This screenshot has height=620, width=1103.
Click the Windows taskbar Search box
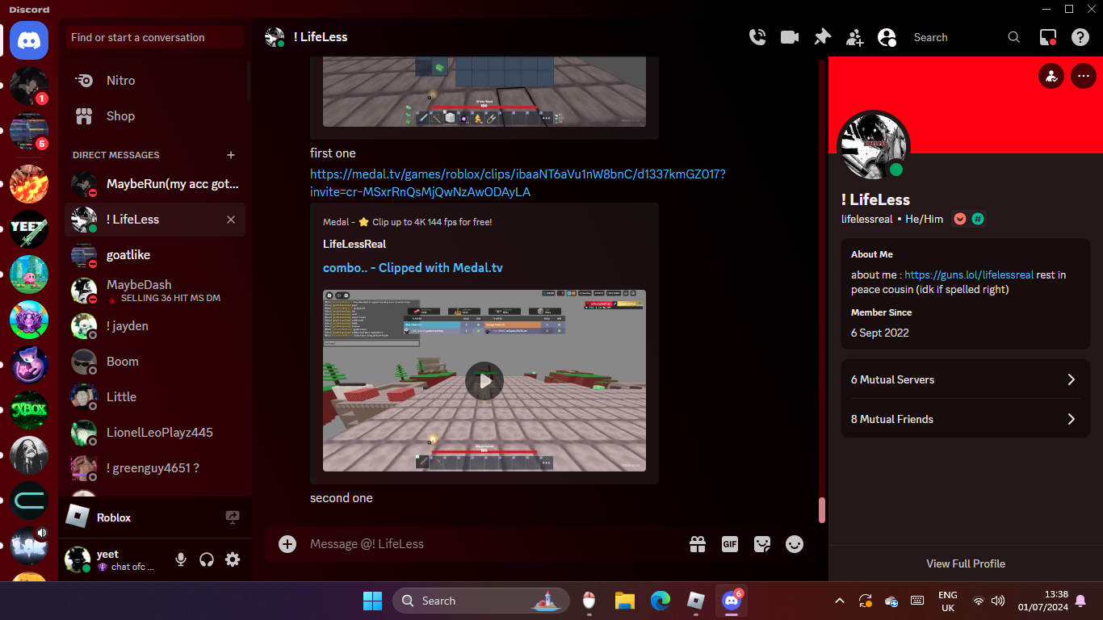tap(481, 601)
